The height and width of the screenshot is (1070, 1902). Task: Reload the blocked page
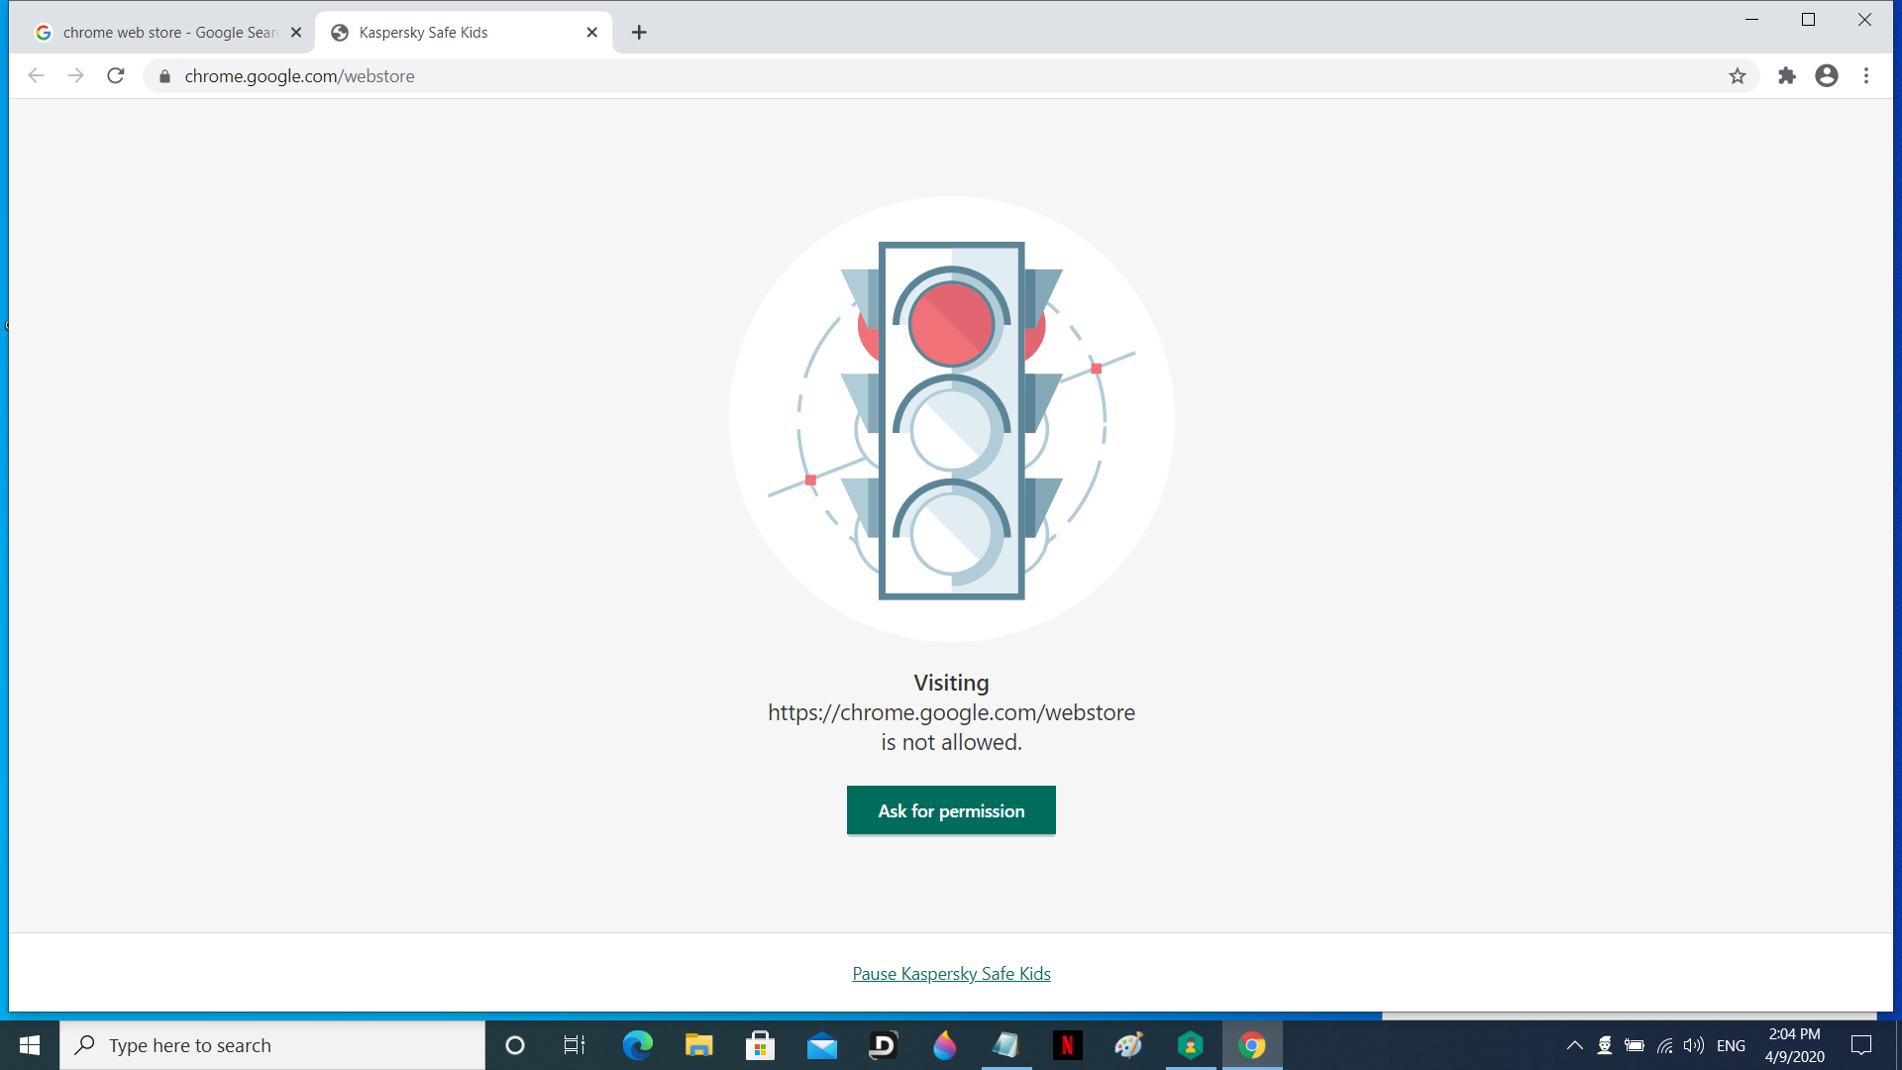pos(116,76)
